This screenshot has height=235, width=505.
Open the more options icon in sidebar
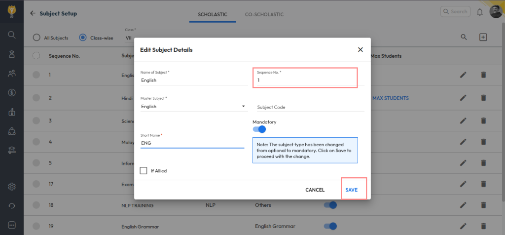pos(12,225)
